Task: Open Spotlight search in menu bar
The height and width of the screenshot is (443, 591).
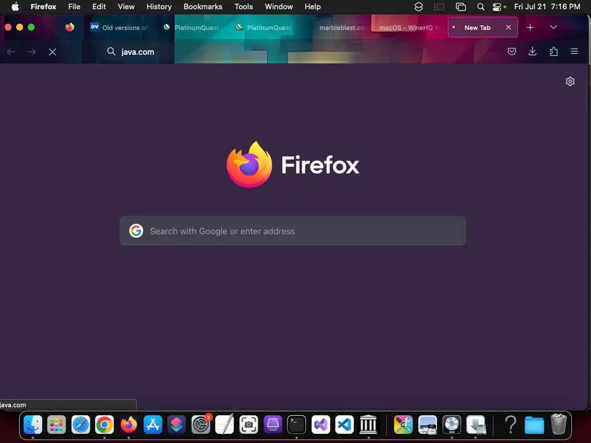Action: click(x=481, y=7)
